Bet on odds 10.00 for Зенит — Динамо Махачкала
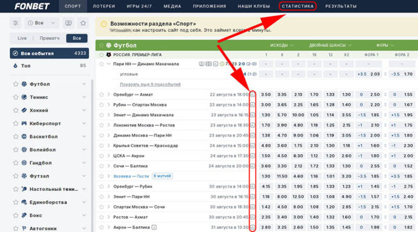 point(298,115)
